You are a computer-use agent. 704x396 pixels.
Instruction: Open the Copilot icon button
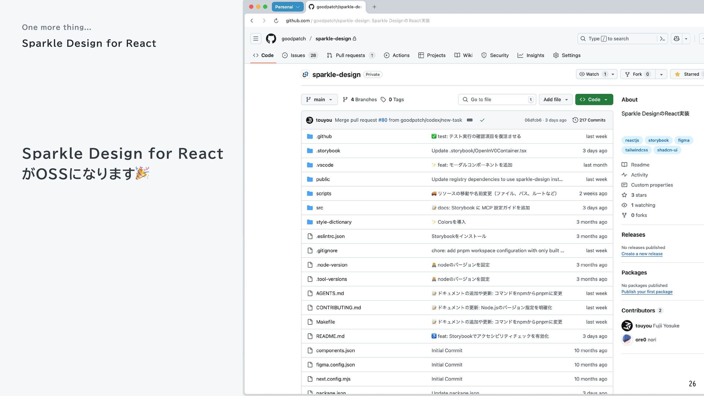pyautogui.click(x=676, y=38)
